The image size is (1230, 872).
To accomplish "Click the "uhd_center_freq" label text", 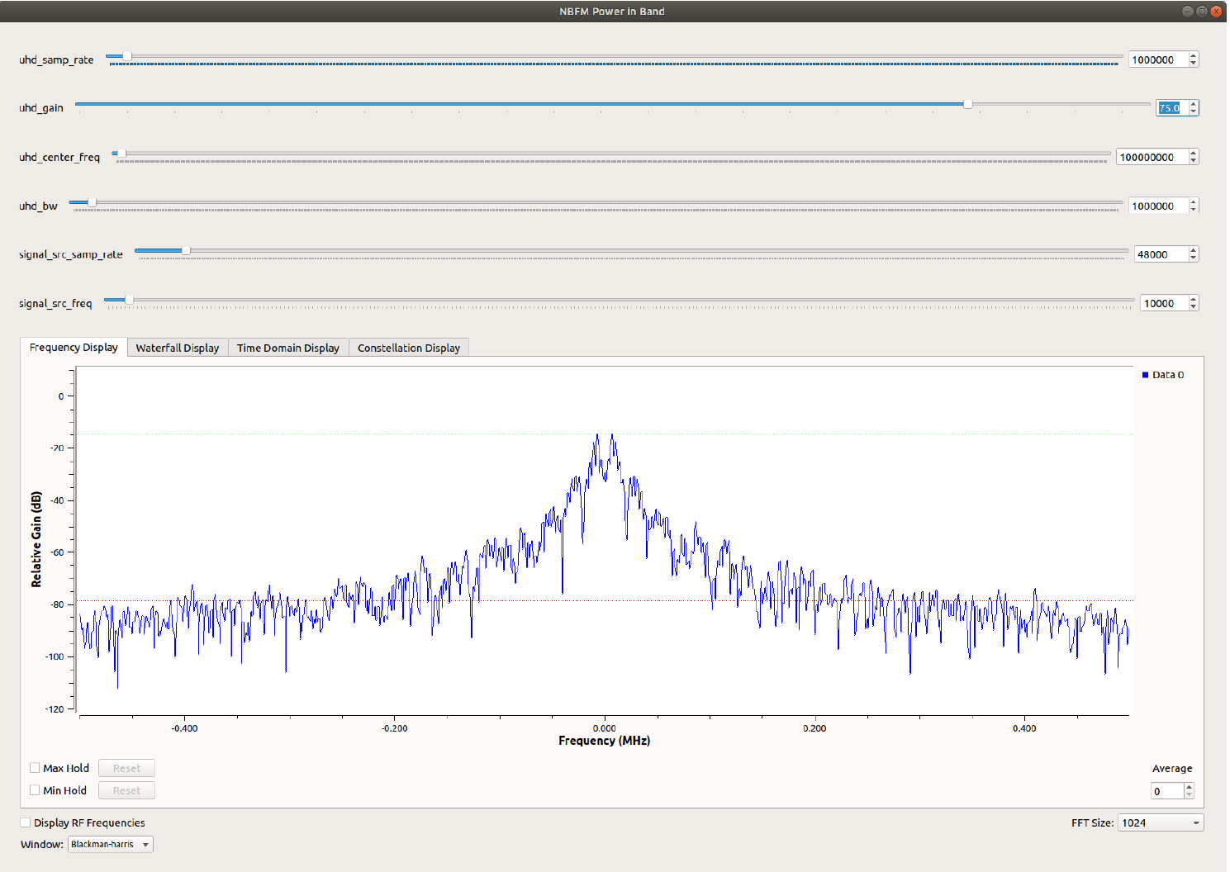I will pyautogui.click(x=59, y=157).
